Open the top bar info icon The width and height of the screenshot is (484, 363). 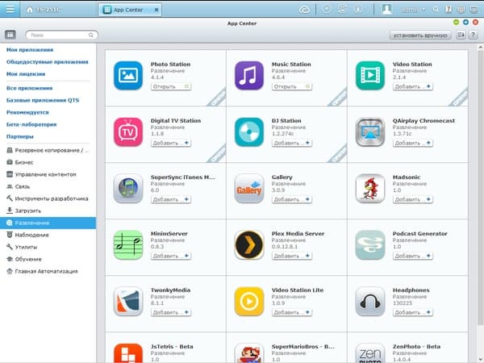[x=358, y=10]
